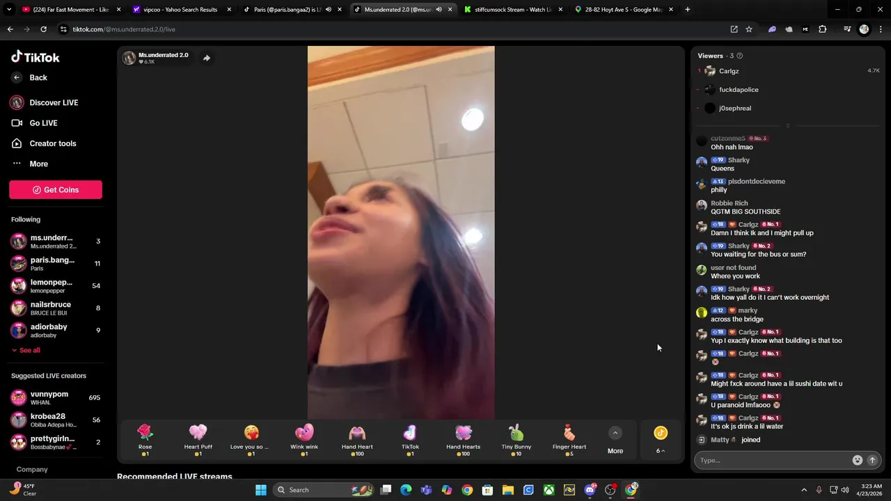891x501 pixels.
Task: Open File Explorer from the taskbar
Action: click(x=508, y=490)
